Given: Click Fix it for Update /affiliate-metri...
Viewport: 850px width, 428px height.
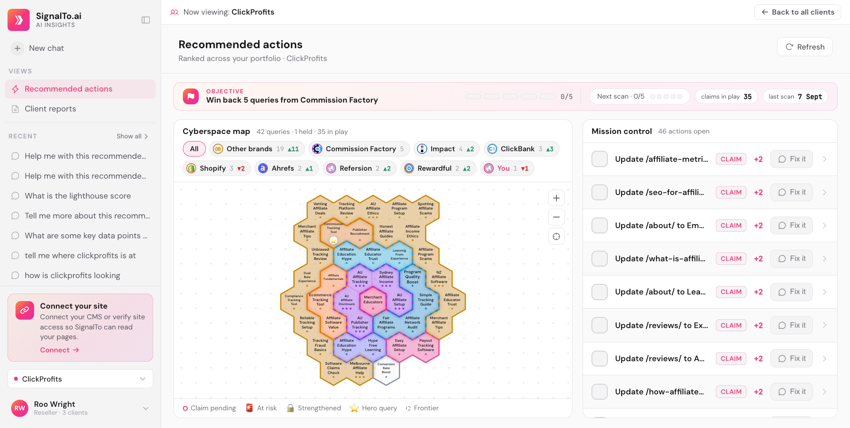Looking at the screenshot, I should click(792, 159).
